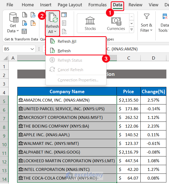
Task: Click the Recent Sources icon
Action: click(x=33, y=15)
